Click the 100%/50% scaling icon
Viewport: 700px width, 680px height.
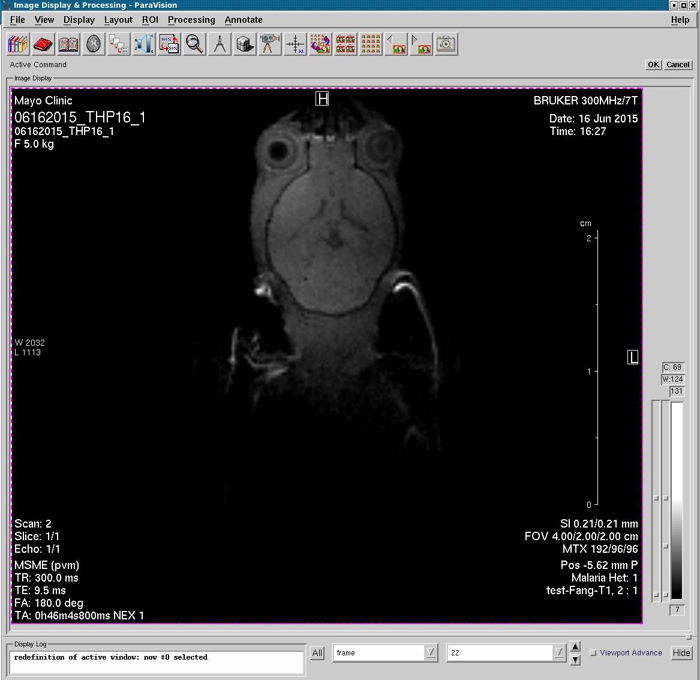169,44
